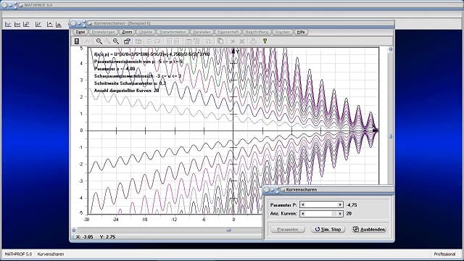Click the greyed-out icon beside the calculator

tap(87, 41)
